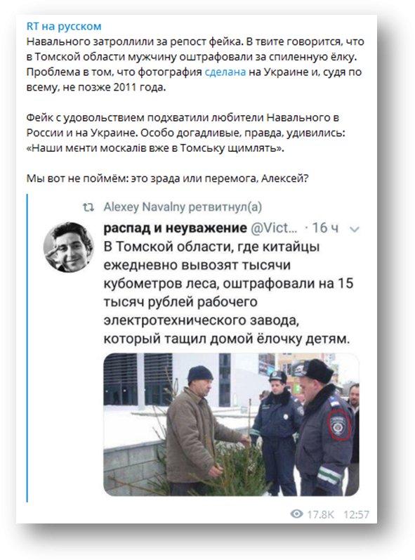Image resolution: width=415 pixels, height=560 pixels.
Task: Click the line Мы вот не поймём
Action: pos(167,178)
